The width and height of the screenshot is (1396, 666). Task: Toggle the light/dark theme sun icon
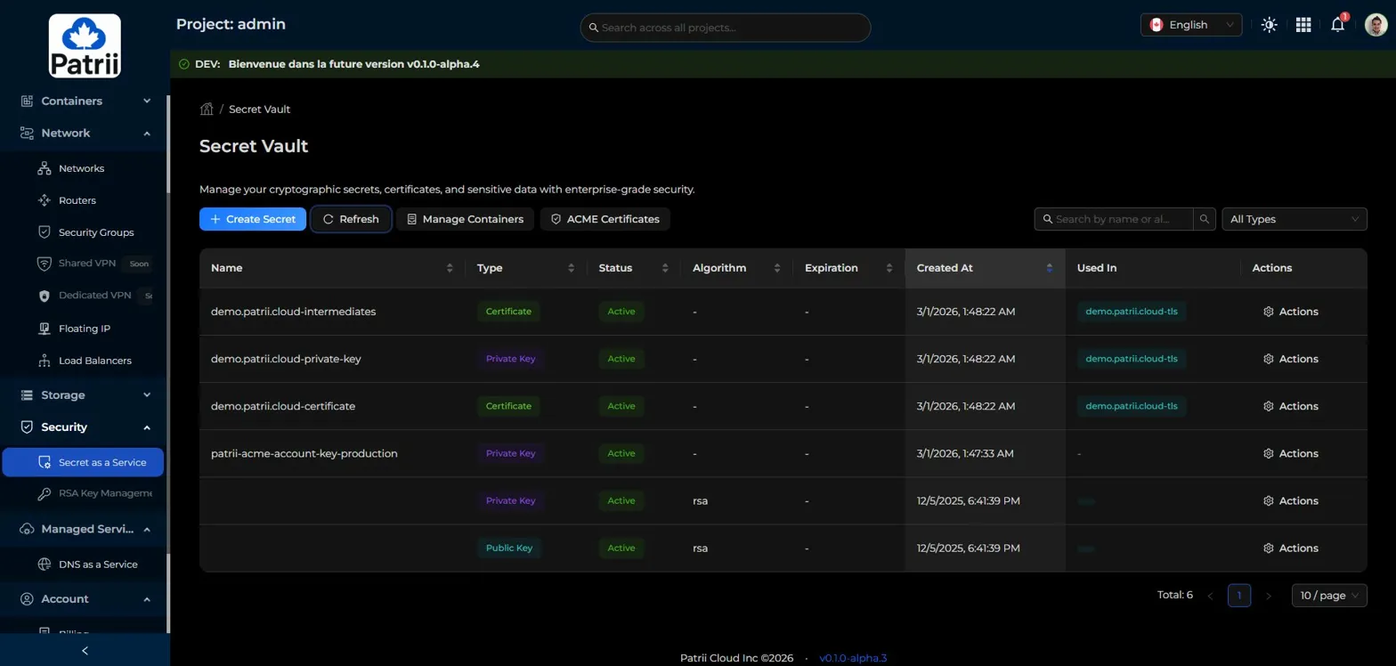click(1270, 25)
